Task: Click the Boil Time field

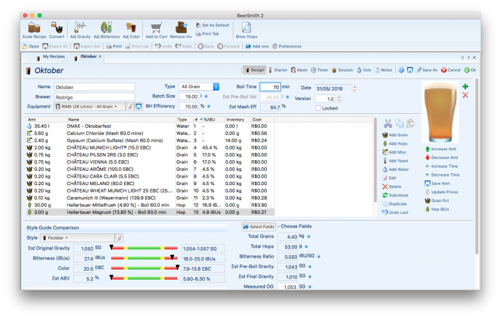Action: coord(270,87)
